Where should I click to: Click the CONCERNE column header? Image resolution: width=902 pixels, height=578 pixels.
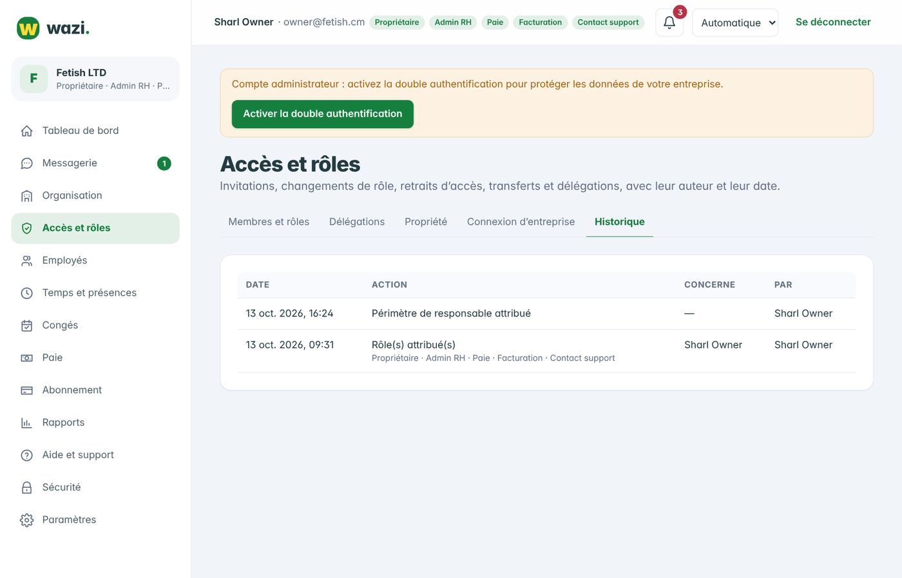click(x=709, y=285)
